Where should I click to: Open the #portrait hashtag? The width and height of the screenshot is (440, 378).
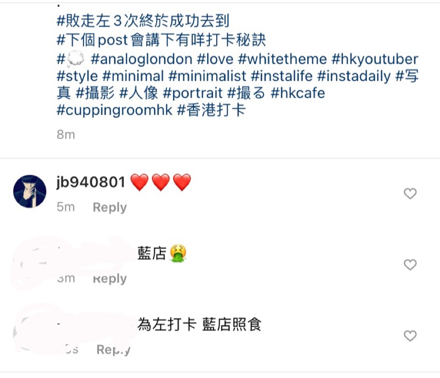pos(193,93)
